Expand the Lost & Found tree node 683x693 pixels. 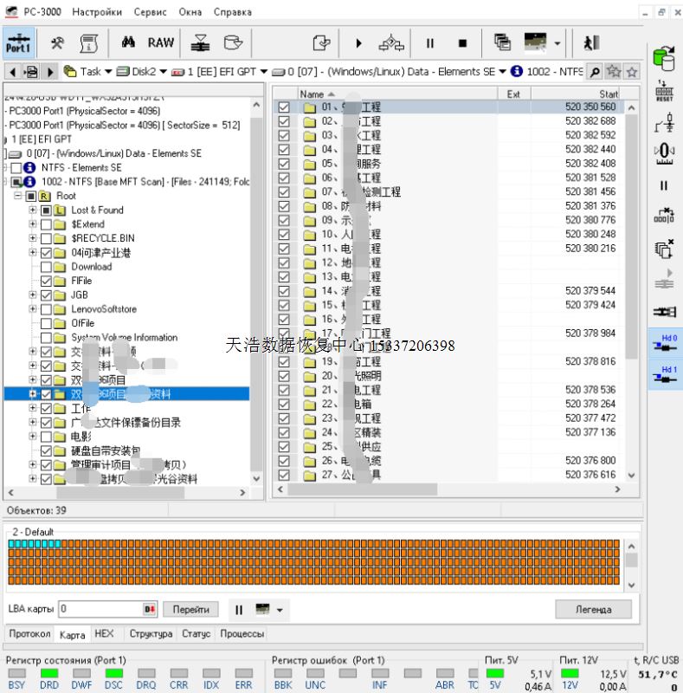pos(33,210)
